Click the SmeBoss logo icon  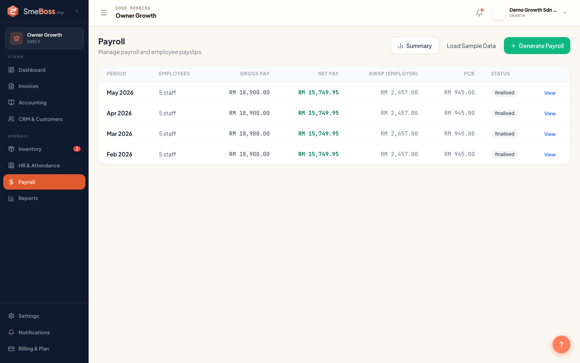tap(13, 11)
